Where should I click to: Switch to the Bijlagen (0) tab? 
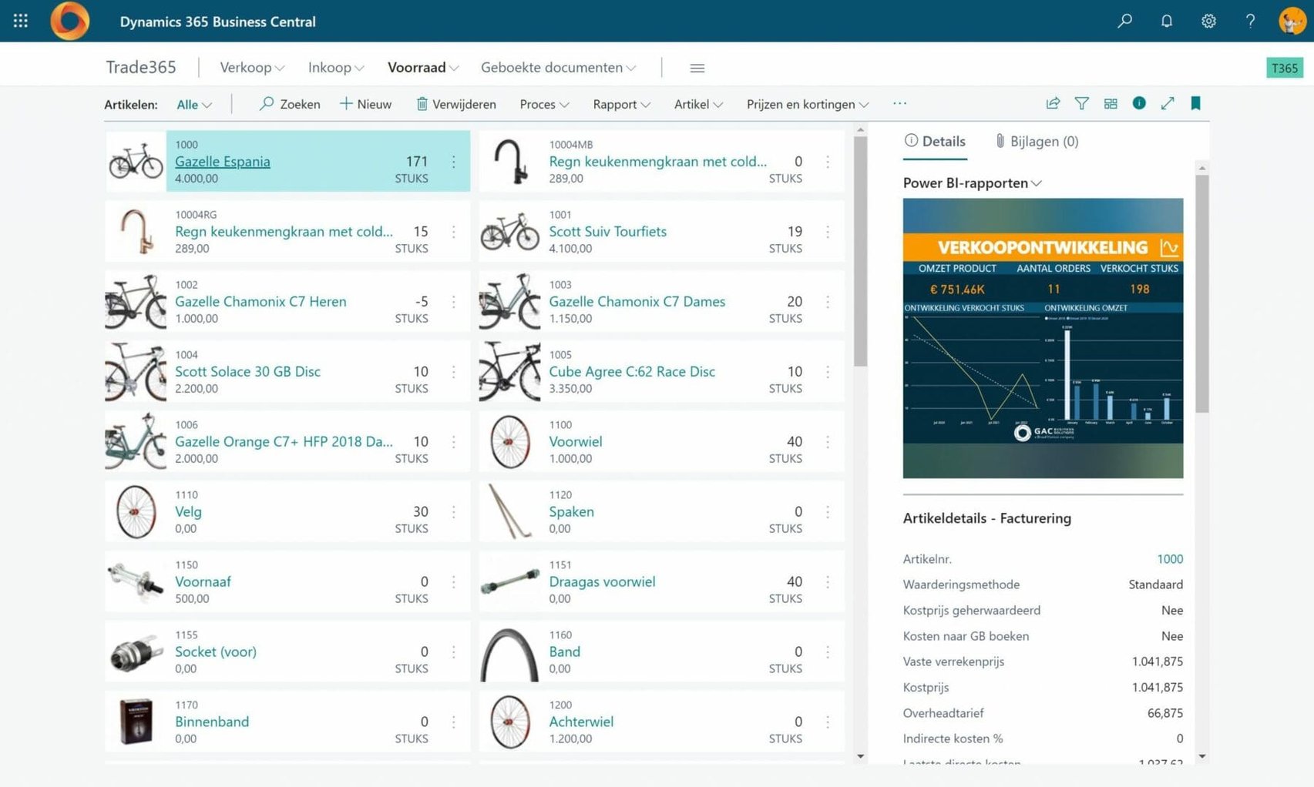1037,142
